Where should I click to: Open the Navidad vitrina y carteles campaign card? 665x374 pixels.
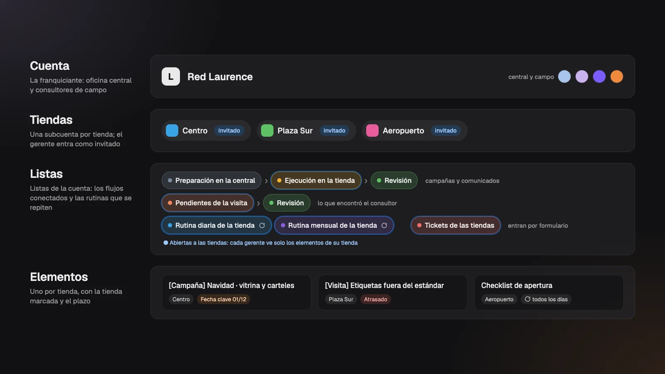pyautogui.click(x=236, y=293)
